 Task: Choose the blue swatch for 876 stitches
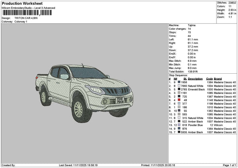(x=179, y=129)
